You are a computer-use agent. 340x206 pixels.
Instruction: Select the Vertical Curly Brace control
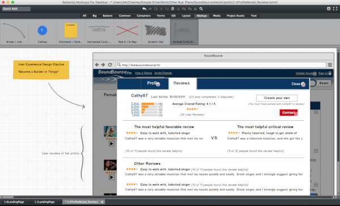[x=184, y=32]
